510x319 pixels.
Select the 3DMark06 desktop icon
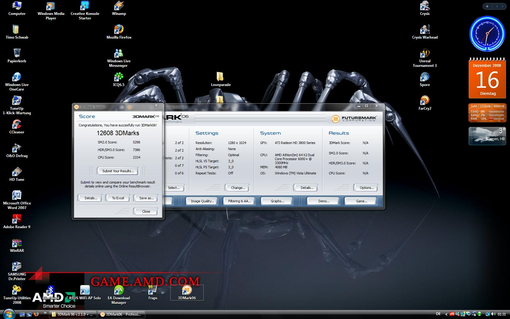tap(187, 293)
